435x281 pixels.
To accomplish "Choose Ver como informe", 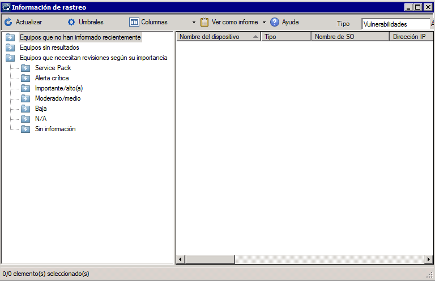I will (x=234, y=22).
